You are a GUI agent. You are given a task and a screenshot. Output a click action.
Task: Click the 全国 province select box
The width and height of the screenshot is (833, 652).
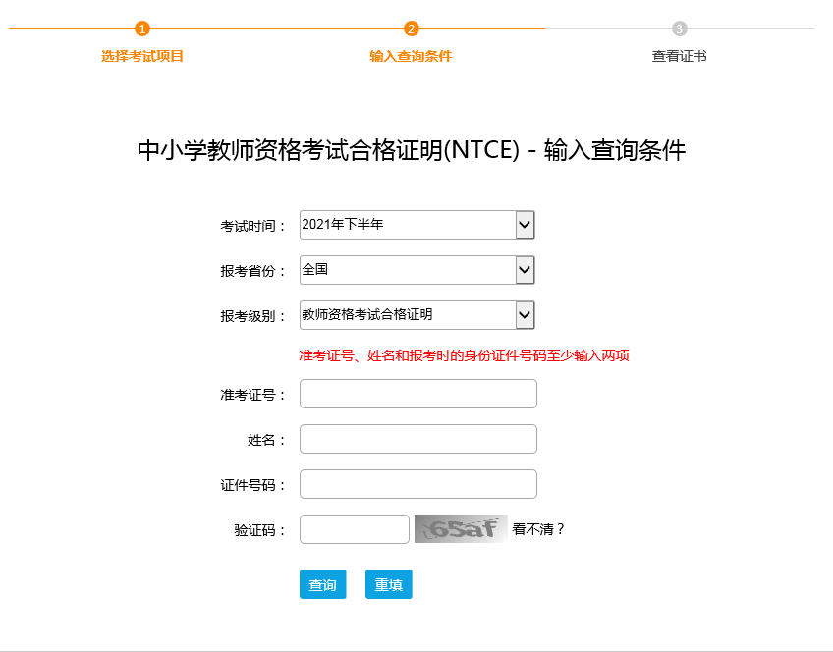[417, 270]
